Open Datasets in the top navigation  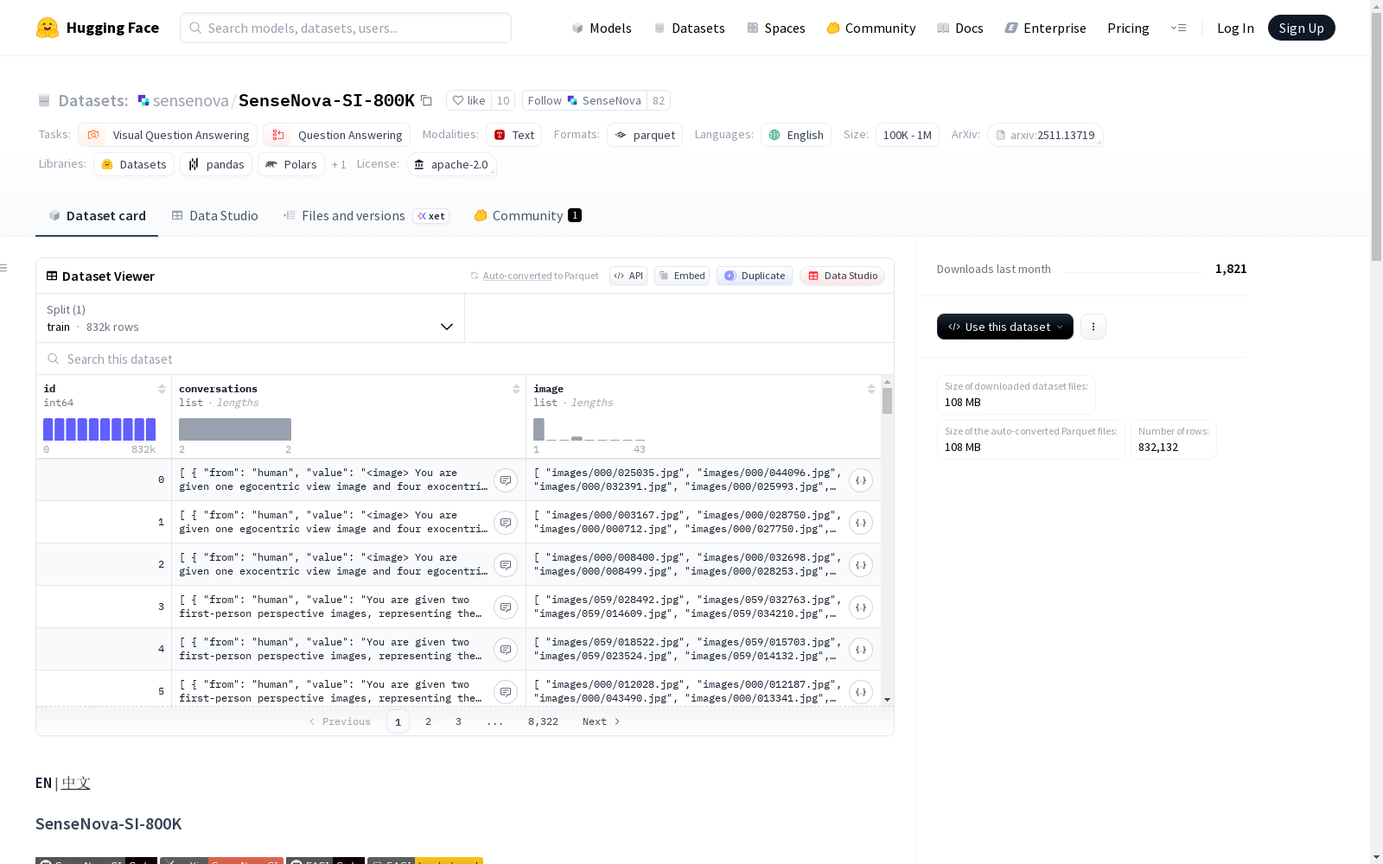[689, 28]
